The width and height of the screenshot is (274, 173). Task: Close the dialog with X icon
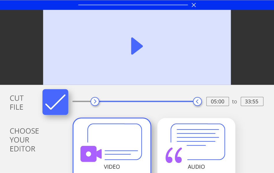coord(194,5)
